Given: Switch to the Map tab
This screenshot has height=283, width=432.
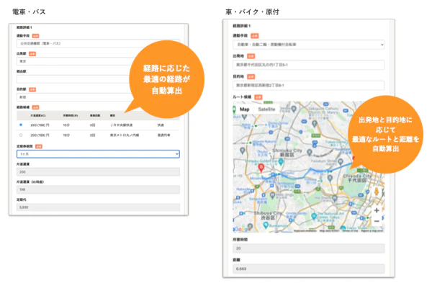Looking at the screenshot, I should click(244, 109).
